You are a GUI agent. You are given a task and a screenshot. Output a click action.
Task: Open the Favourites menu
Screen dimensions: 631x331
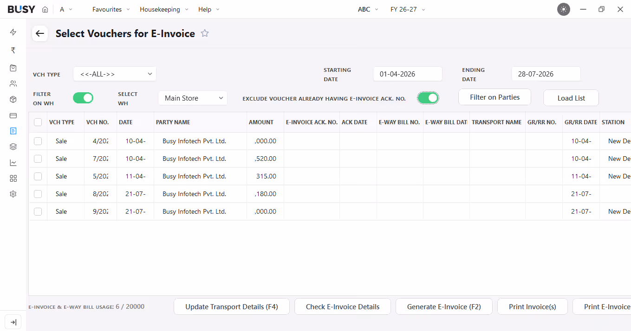tap(111, 9)
